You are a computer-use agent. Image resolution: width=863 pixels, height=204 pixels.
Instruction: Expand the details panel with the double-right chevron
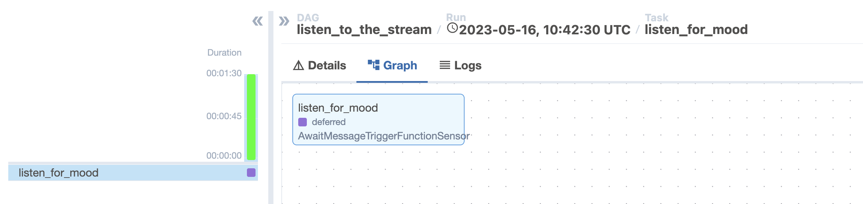point(284,21)
